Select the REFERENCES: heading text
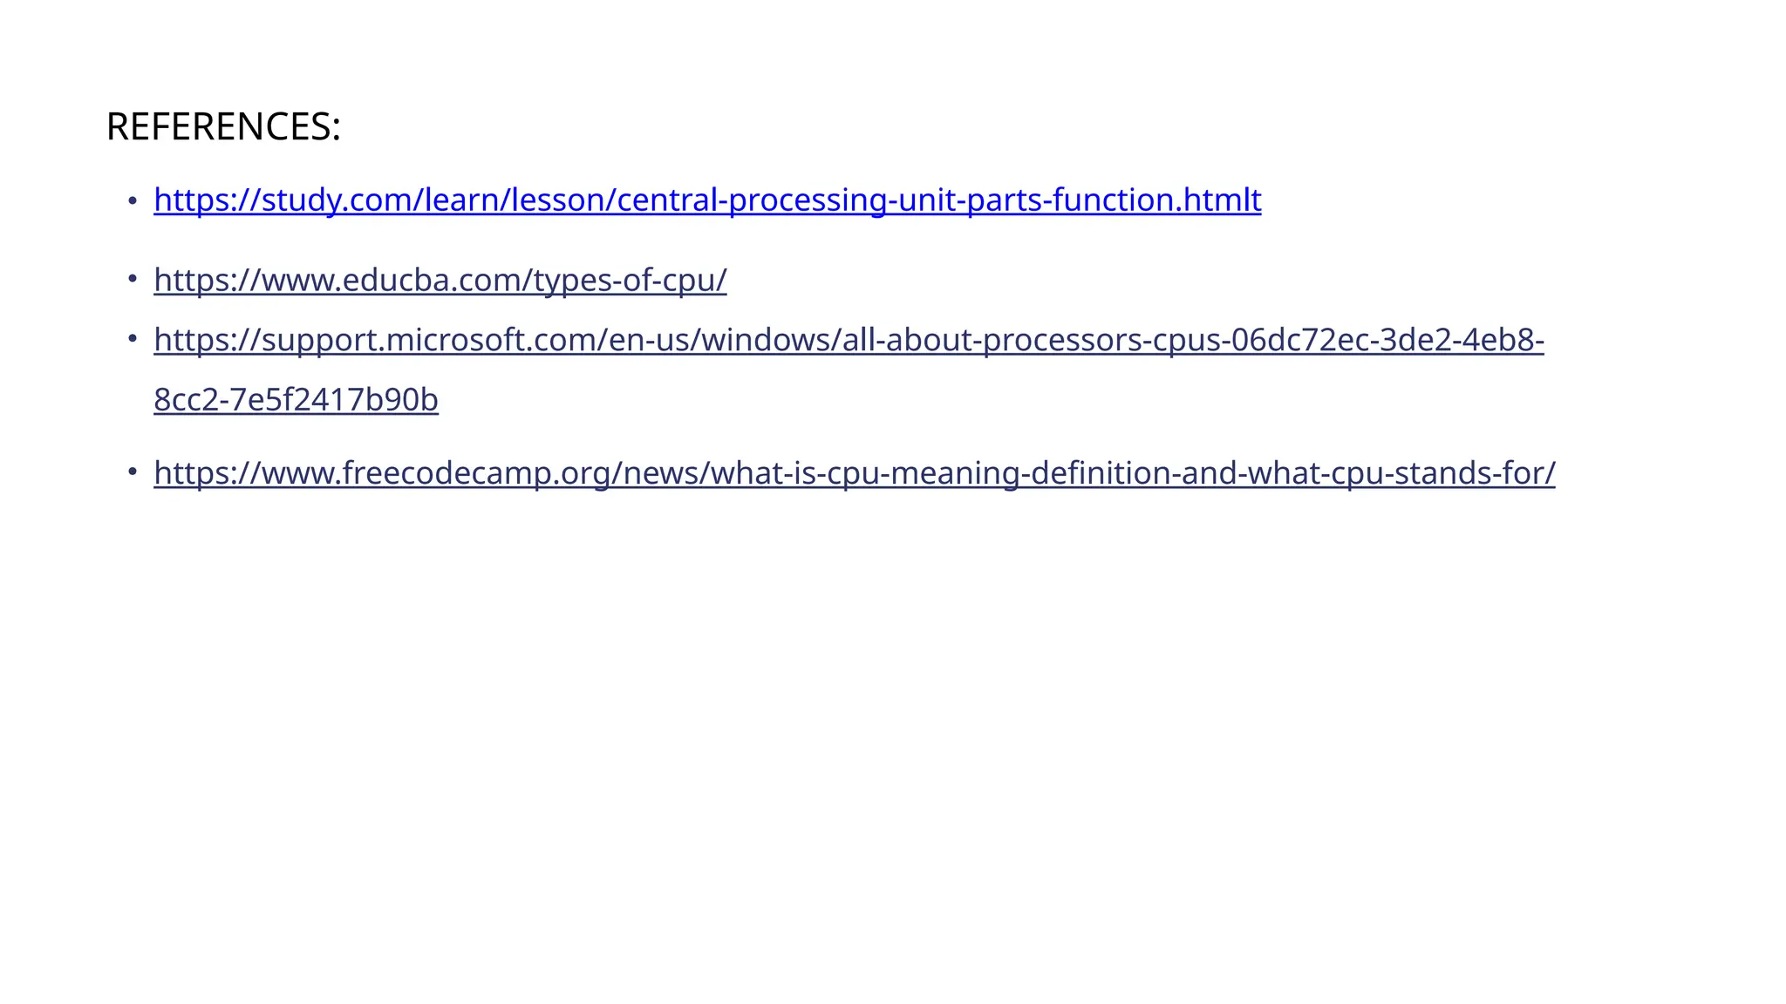 223,126
